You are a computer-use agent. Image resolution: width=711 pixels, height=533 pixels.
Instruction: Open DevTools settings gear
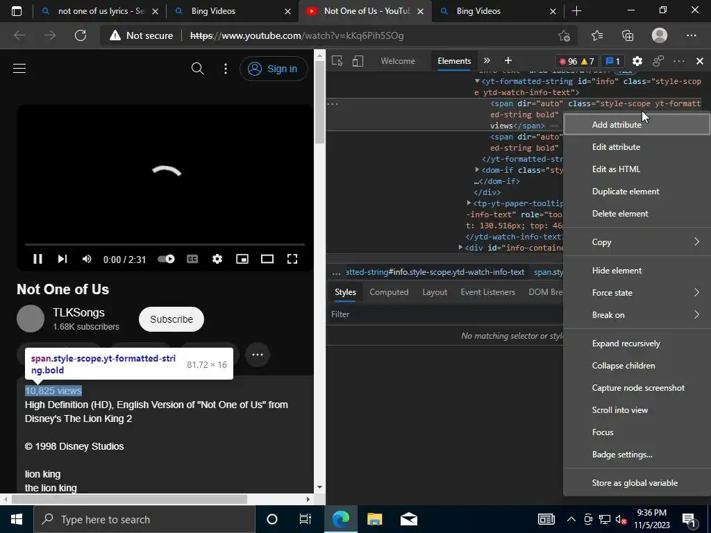[637, 61]
